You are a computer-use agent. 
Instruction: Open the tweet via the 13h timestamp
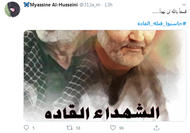[x=108, y=5]
